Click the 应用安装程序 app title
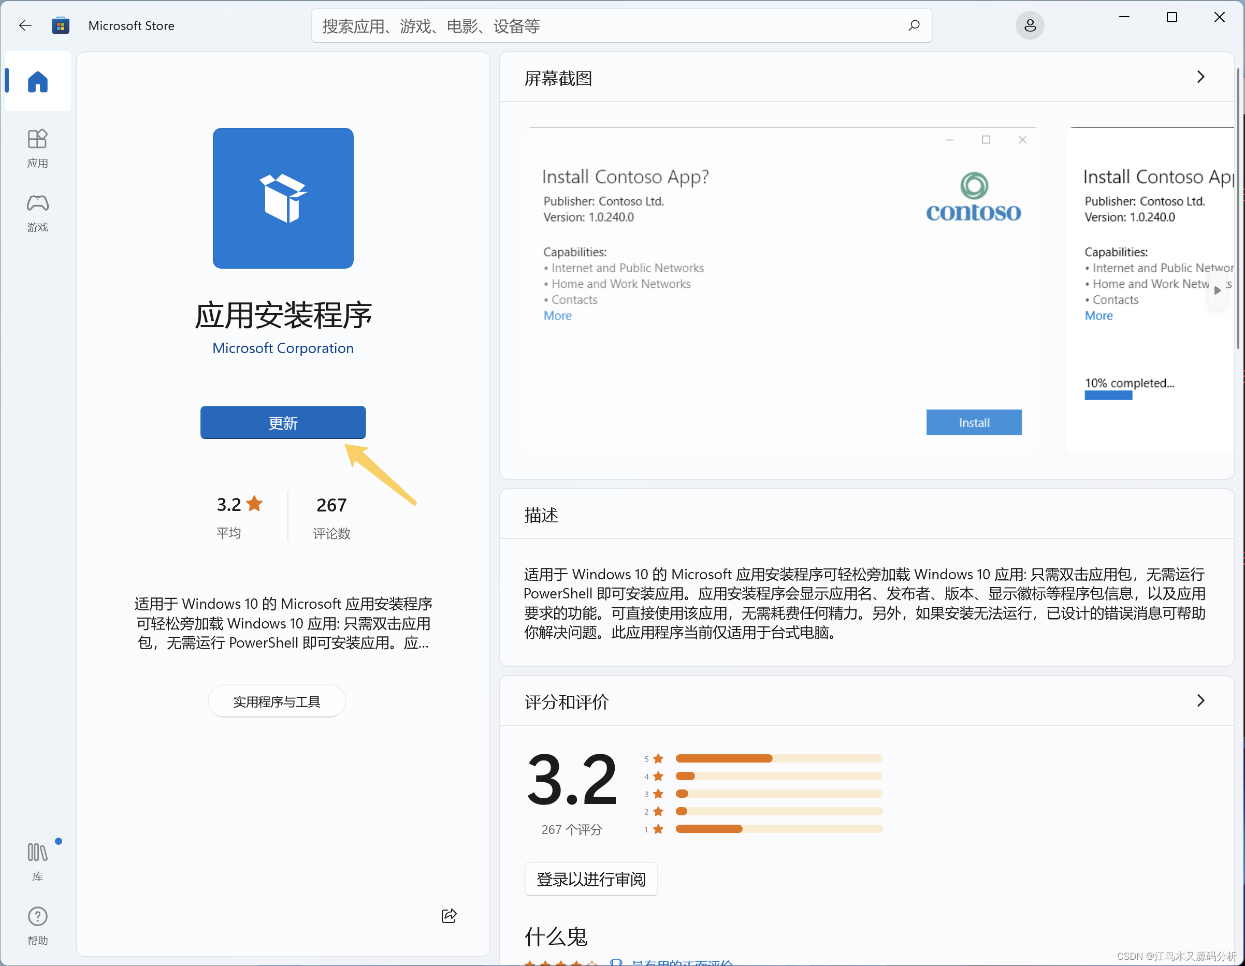Image resolution: width=1245 pixels, height=966 pixels. pos(283,315)
